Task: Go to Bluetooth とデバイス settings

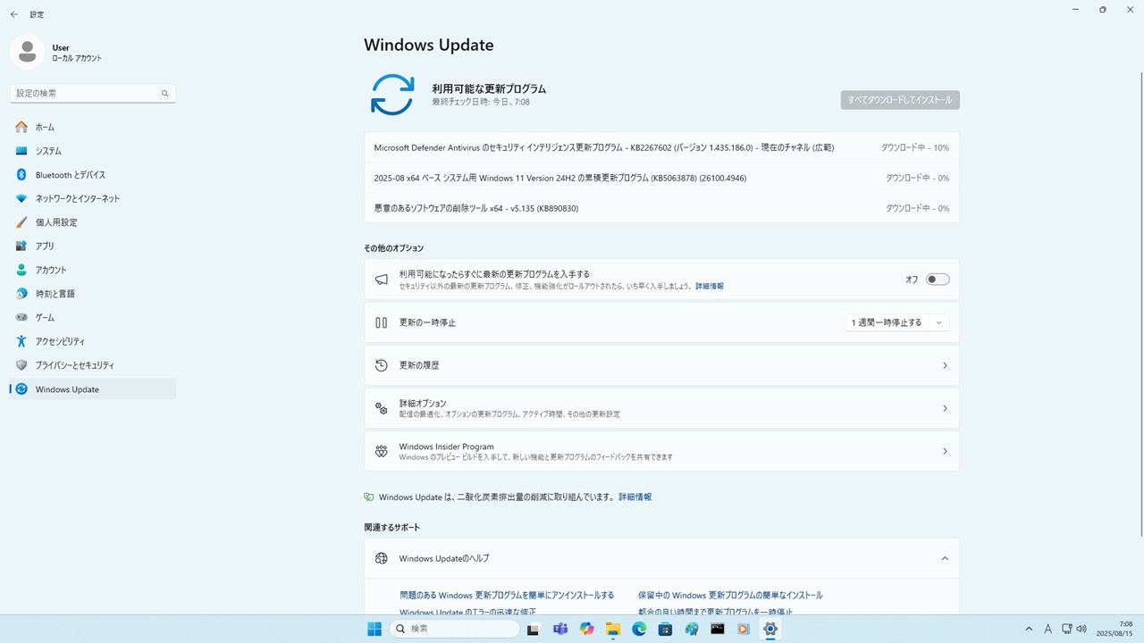Action: (x=93, y=175)
